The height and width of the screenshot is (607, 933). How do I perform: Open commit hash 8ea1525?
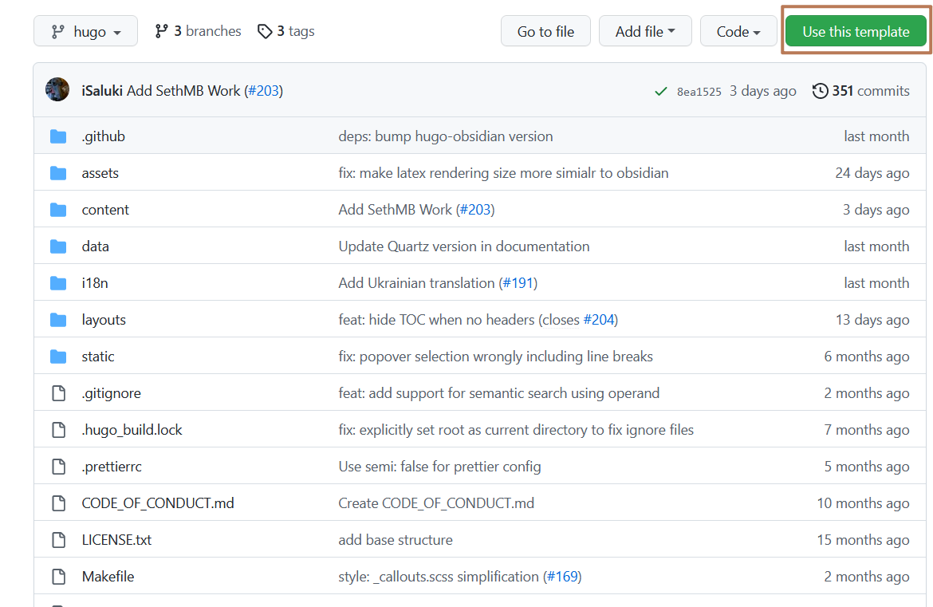pos(699,92)
